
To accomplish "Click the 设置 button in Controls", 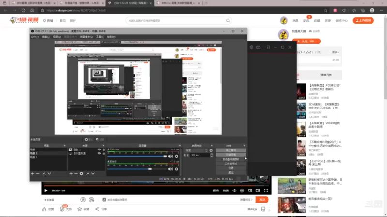I will tap(231, 168).
